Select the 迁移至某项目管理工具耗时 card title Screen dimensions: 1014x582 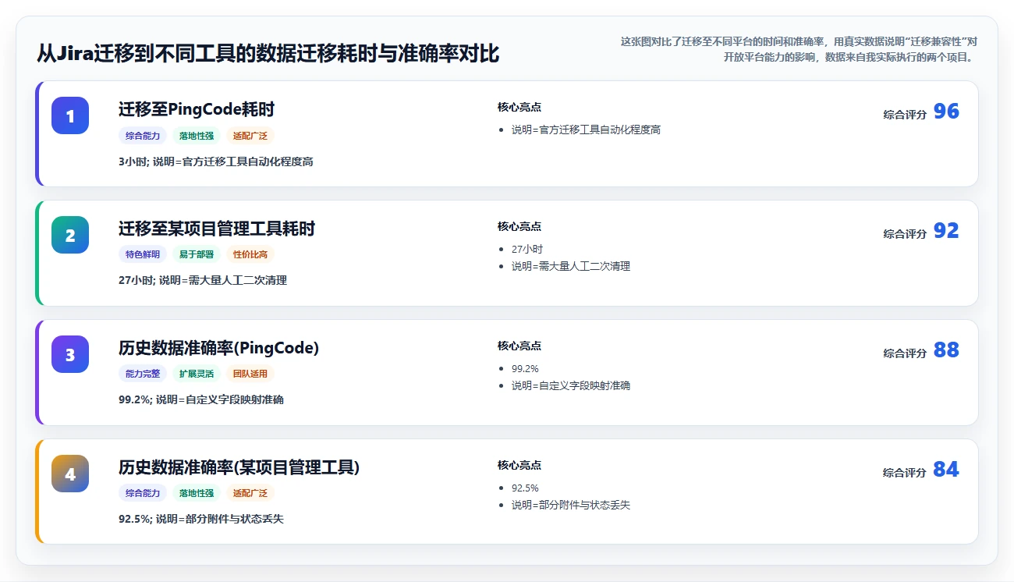tap(217, 229)
